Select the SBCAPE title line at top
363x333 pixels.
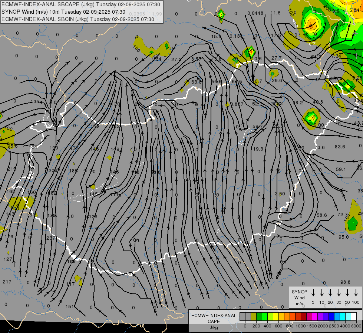81,4
